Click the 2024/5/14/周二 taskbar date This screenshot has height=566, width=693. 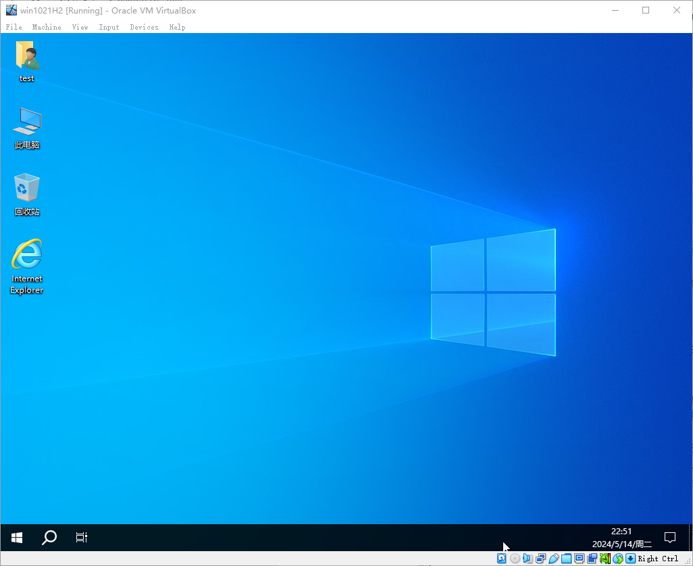click(x=622, y=544)
